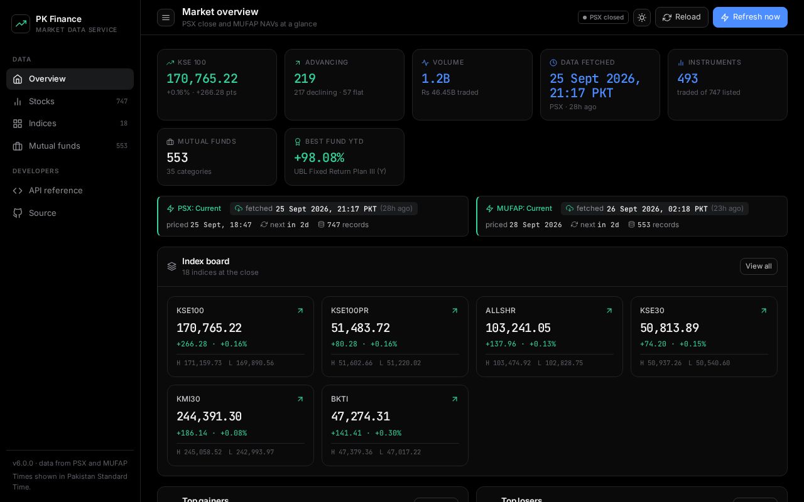
Task: Click the Advancing count 219
Action: click(x=305, y=78)
